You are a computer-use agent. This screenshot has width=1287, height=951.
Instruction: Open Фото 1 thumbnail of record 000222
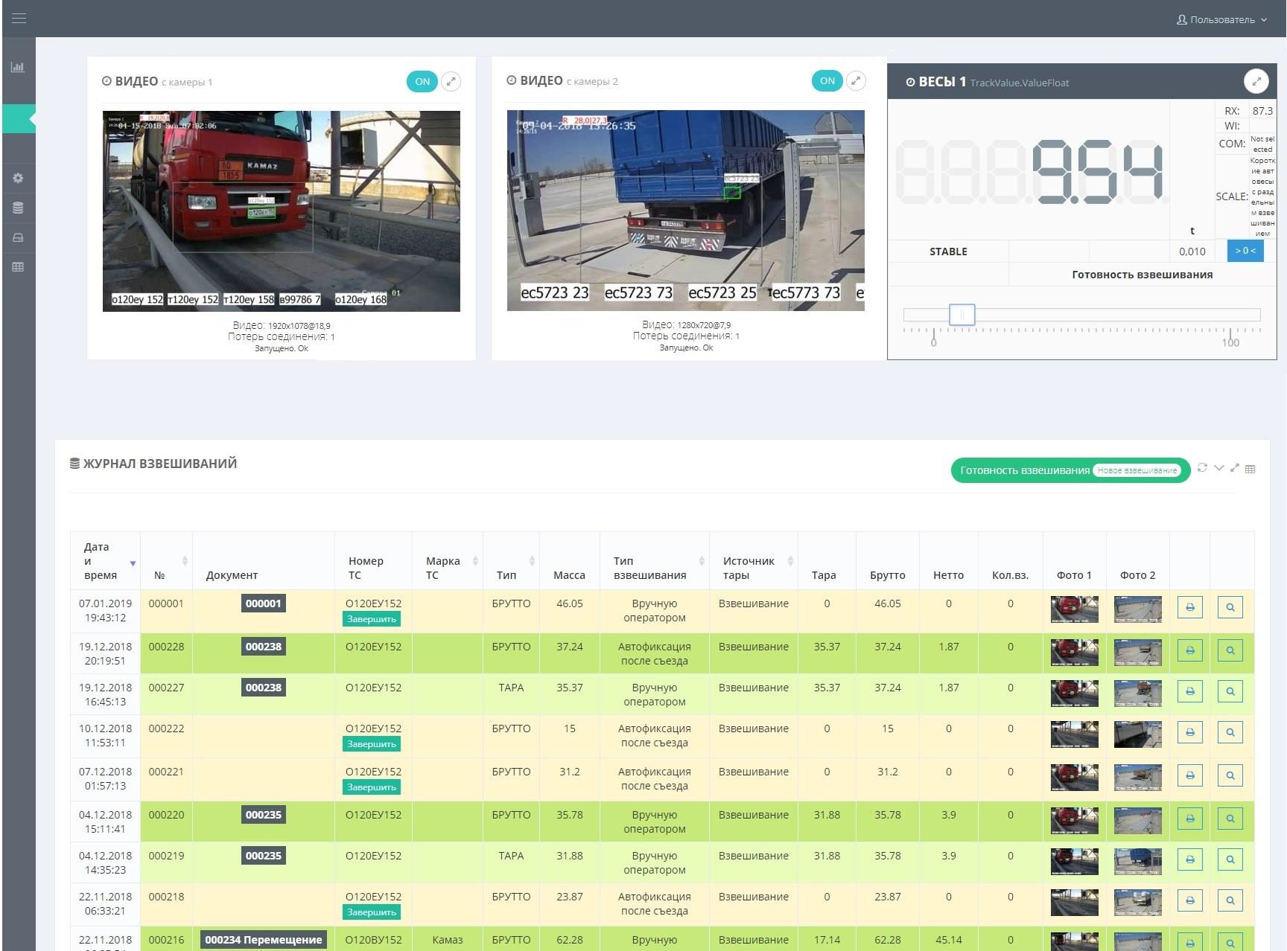point(1074,734)
